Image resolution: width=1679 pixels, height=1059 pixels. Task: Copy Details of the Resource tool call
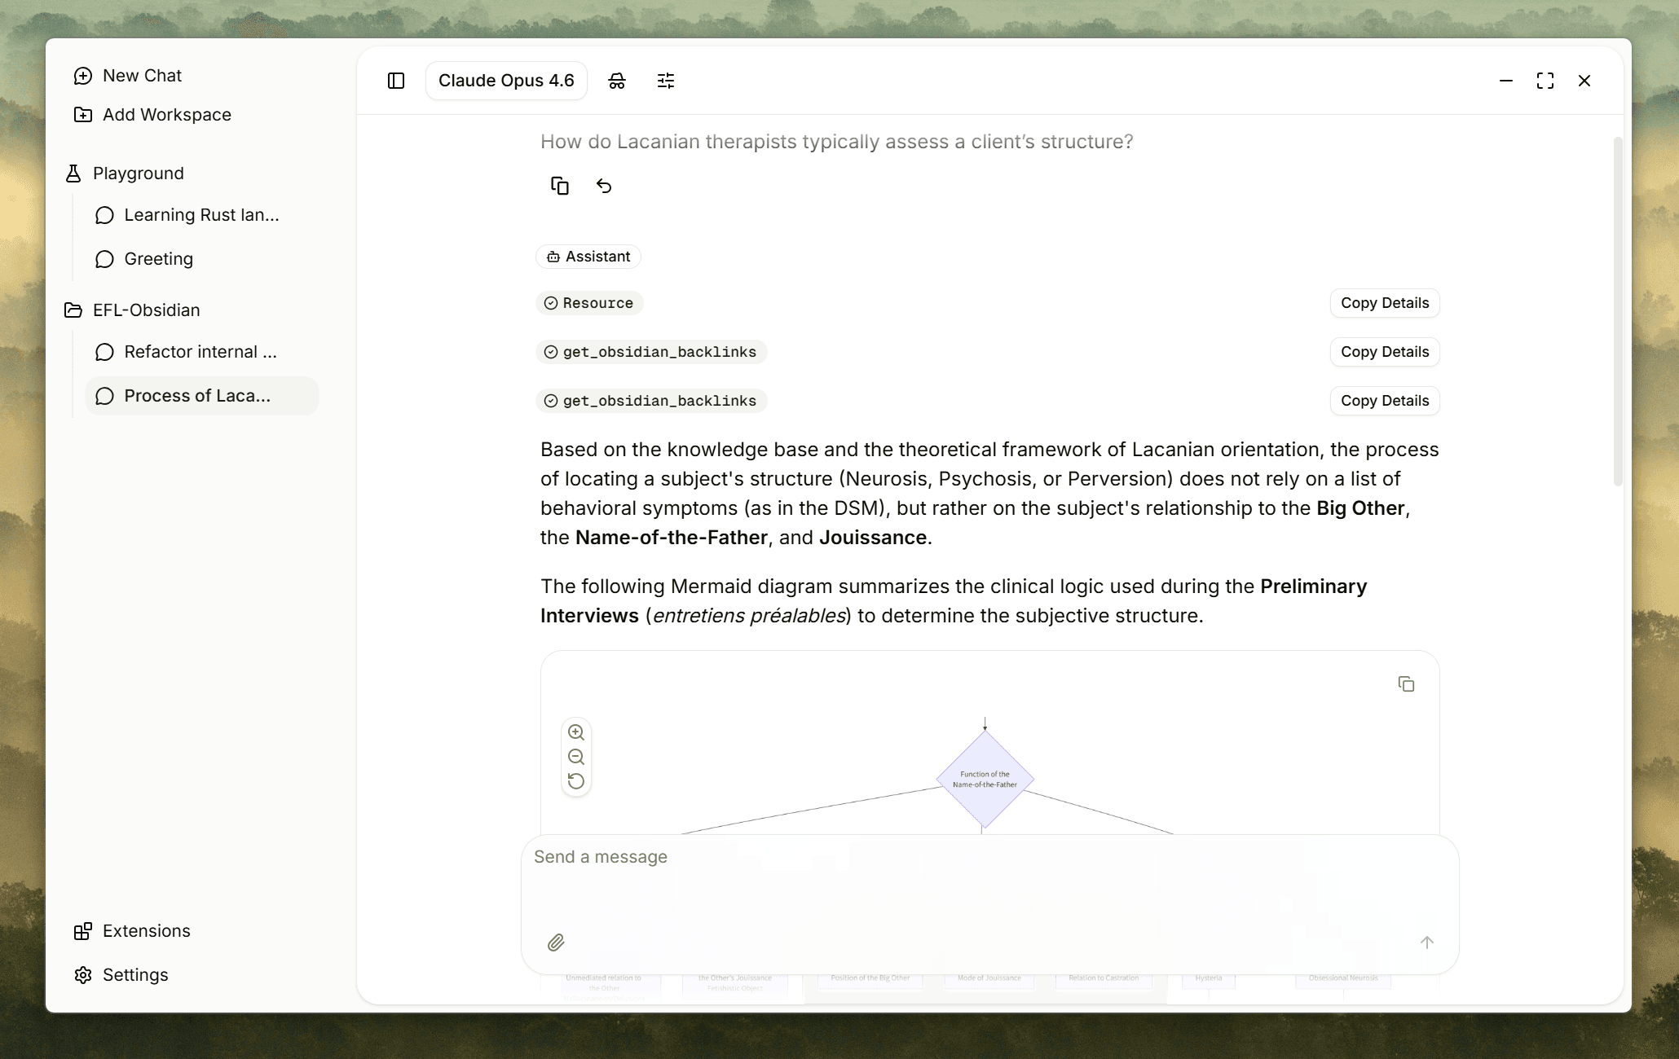1384,303
